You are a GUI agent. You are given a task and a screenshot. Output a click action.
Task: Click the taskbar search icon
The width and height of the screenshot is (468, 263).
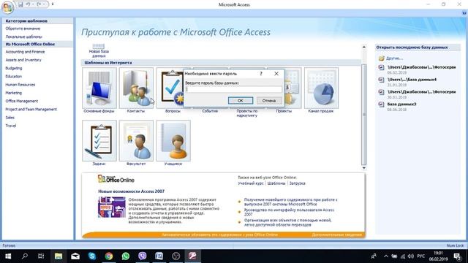(25, 256)
